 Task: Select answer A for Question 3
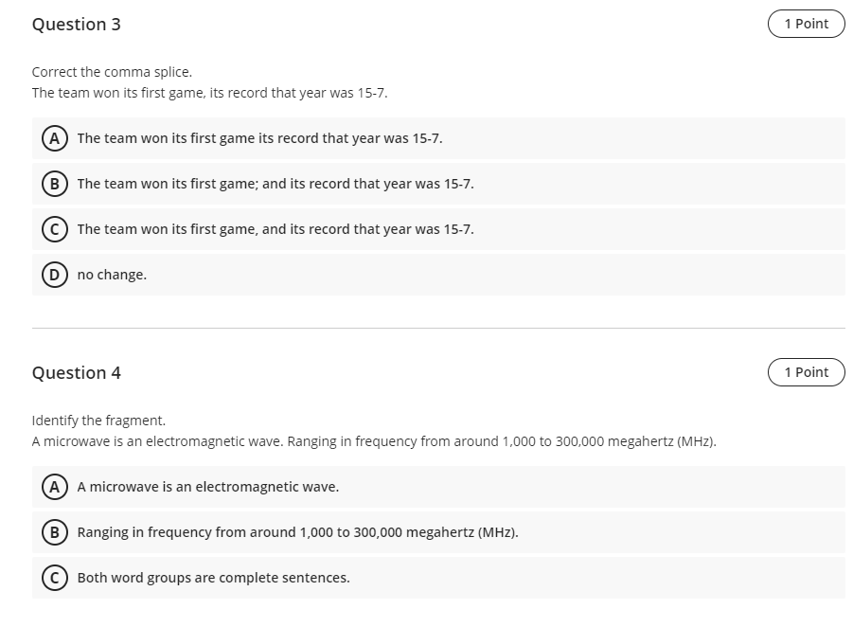click(54, 138)
